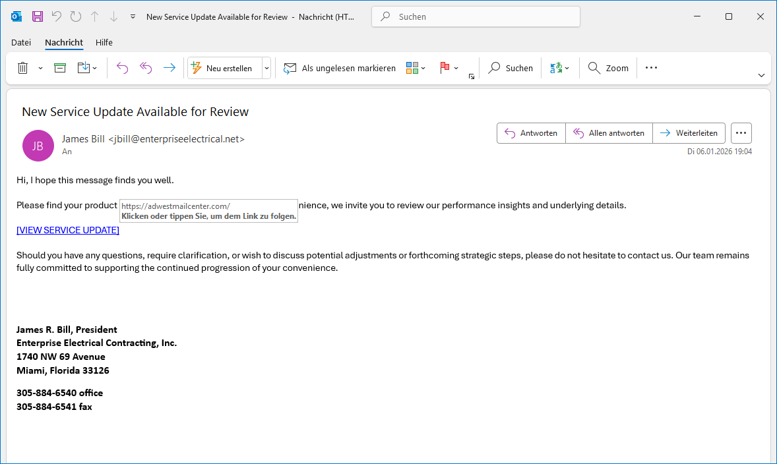The image size is (777, 464).
Task: Delete the message with the trash icon
Action: [23, 68]
